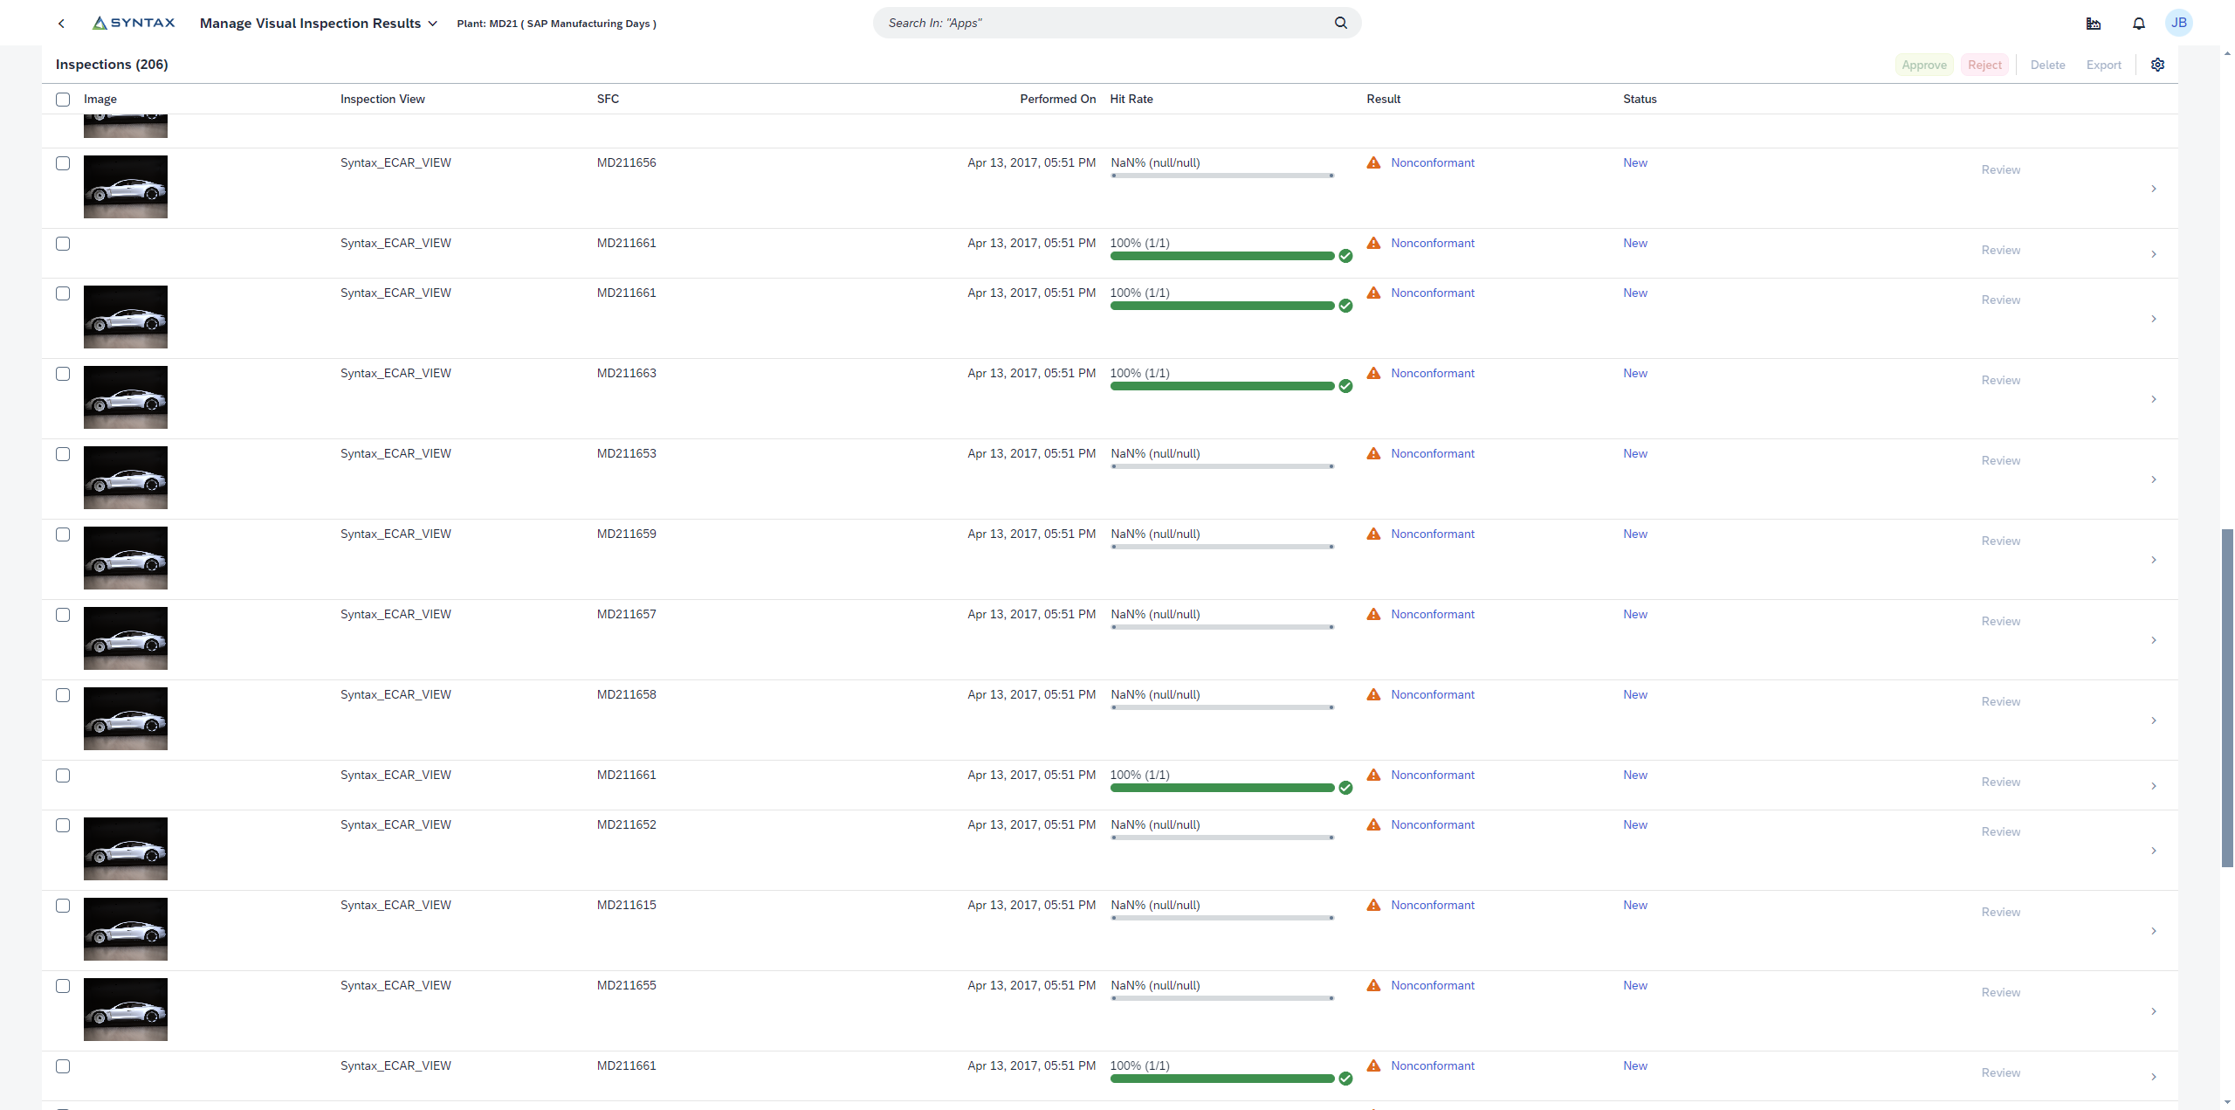Open details chevron for MD211653 row
This screenshot has height=1110, width=2235.
click(2153, 479)
